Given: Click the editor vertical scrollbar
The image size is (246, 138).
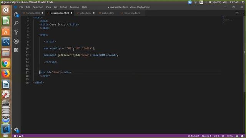Looking at the screenshot, I should 244,54.
